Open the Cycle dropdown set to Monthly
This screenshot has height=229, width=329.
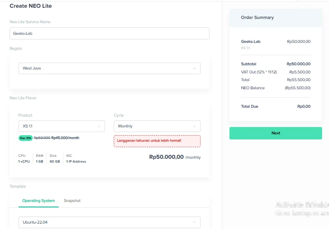point(157,126)
